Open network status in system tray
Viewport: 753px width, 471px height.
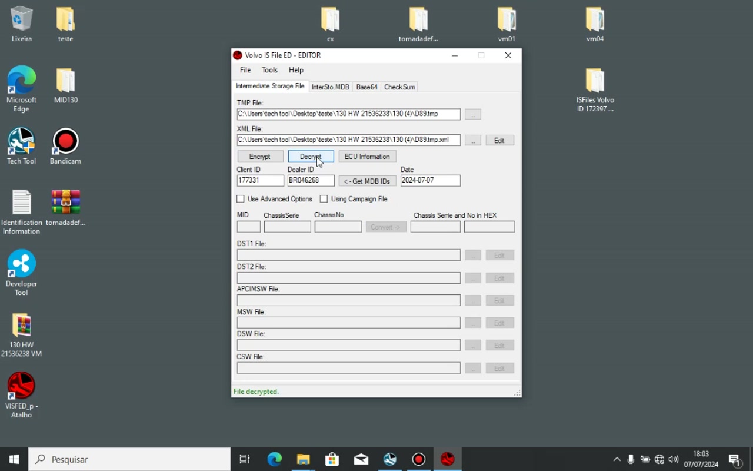coord(659,459)
